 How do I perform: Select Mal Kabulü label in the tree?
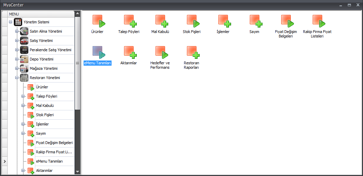click(x=45, y=106)
